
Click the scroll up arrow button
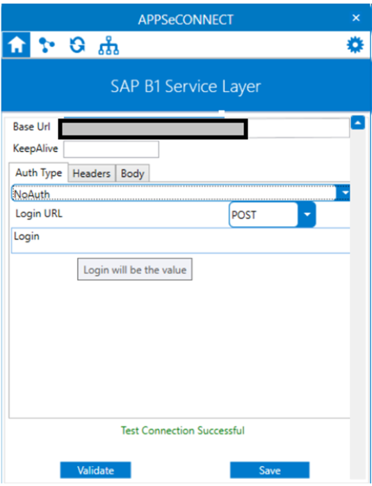[x=357, y=123]
